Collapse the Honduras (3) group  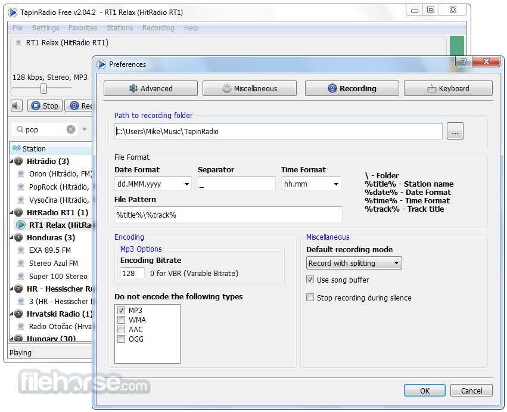tap(12, 237)
